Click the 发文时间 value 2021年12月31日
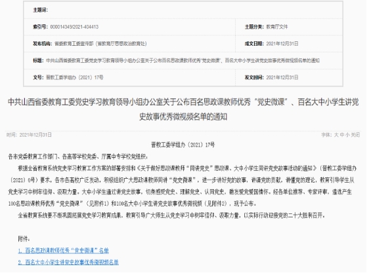The height and width of the screenshot is (273, 367). (282, 77)
